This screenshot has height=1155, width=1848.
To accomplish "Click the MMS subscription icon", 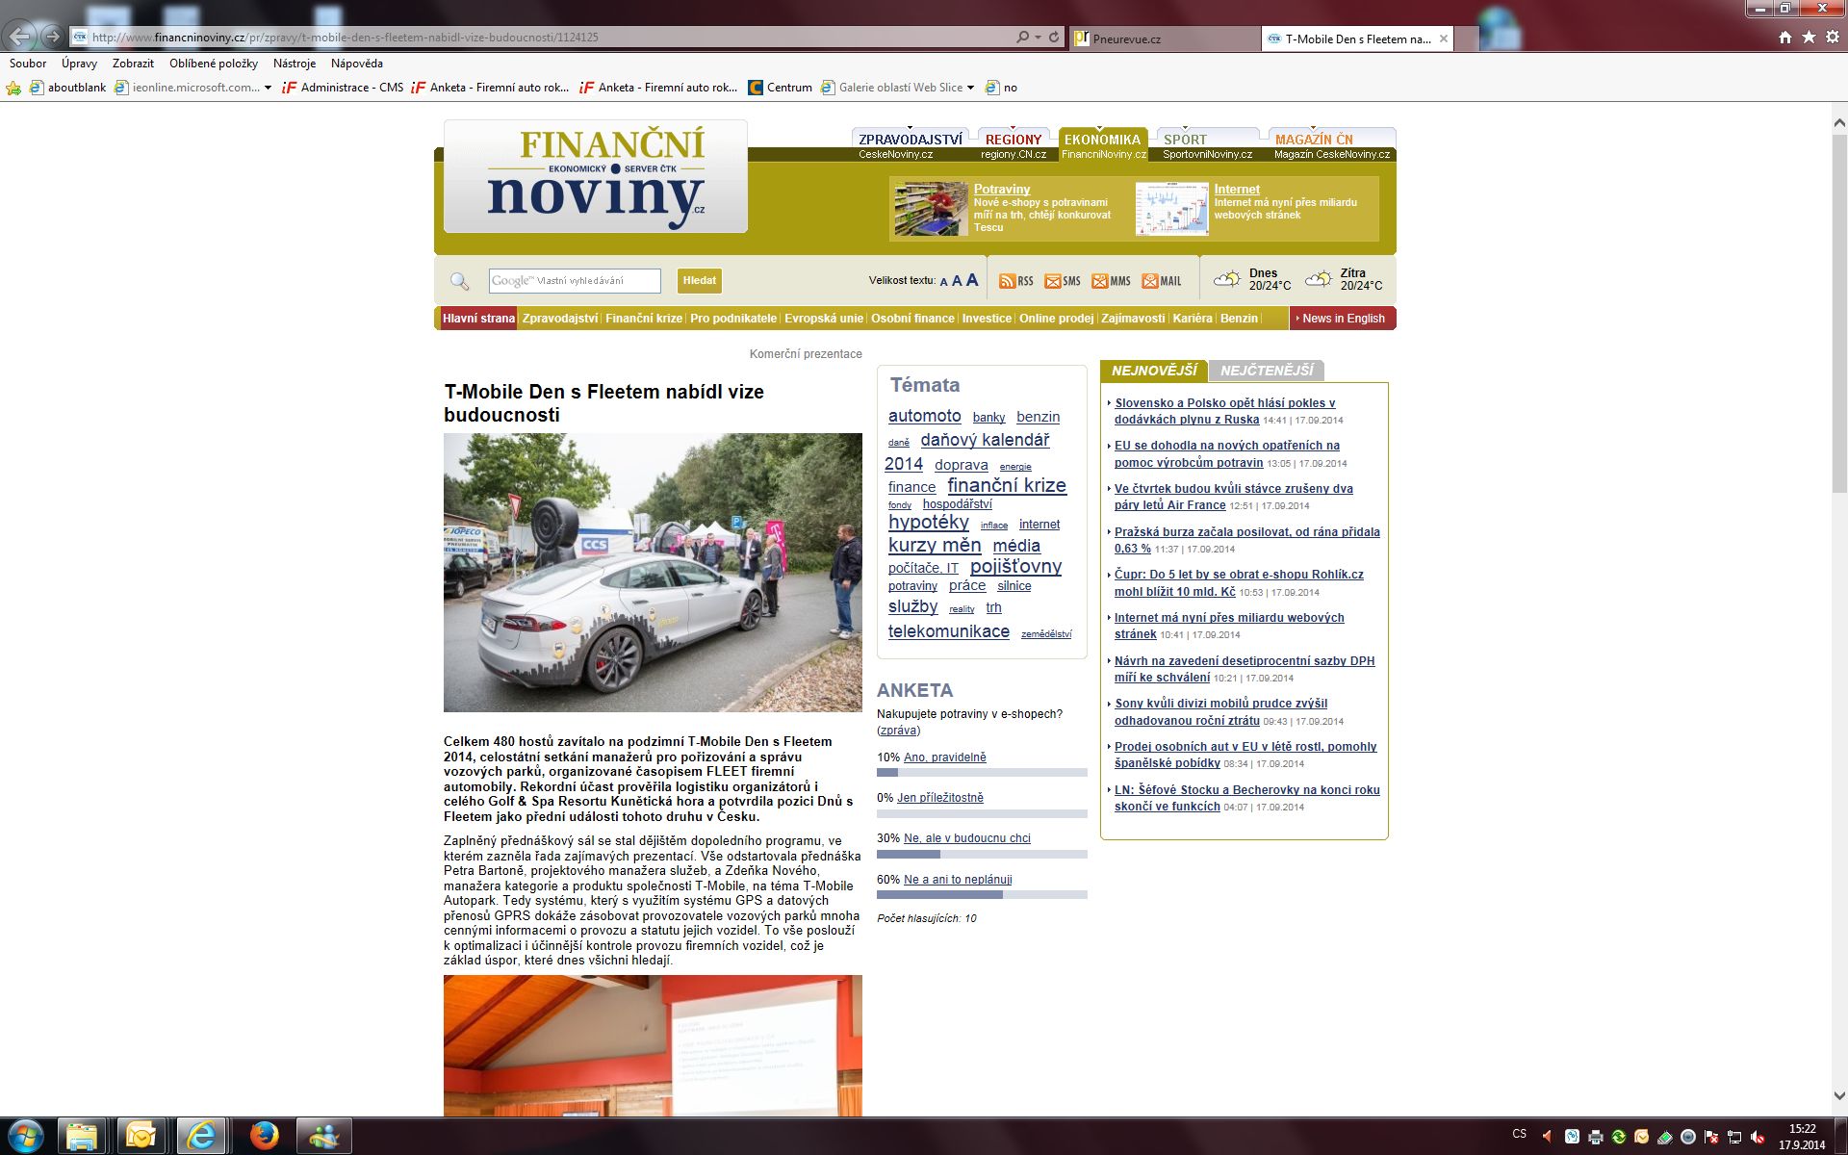I will (1111, 281).
